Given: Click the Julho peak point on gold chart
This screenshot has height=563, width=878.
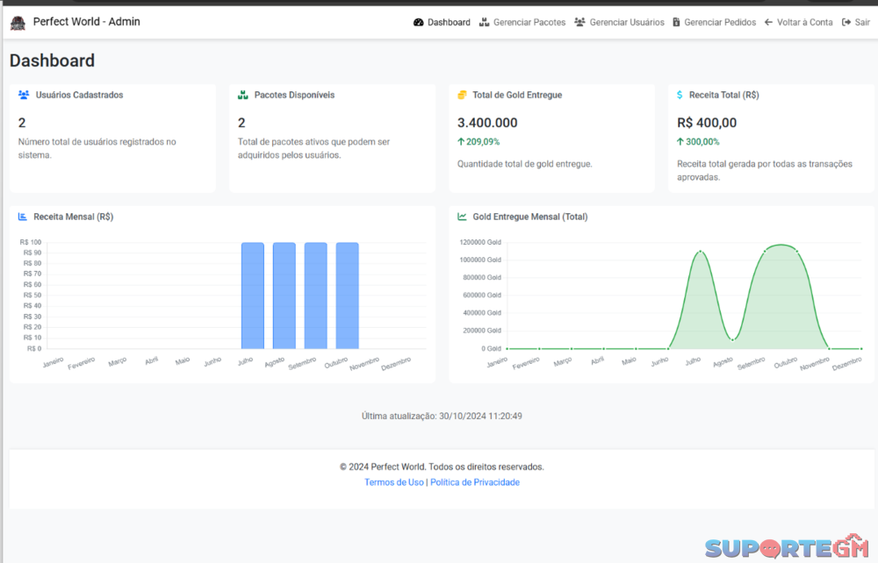Looking at the screenshot, I should click(x=700, y=252).
